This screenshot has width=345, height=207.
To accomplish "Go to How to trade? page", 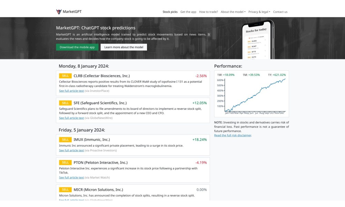I will click(208, 12).
